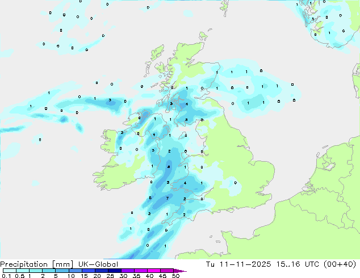Click the legend label '50'
The height and width of the screenshot is (278, 360).
point(176,276)
